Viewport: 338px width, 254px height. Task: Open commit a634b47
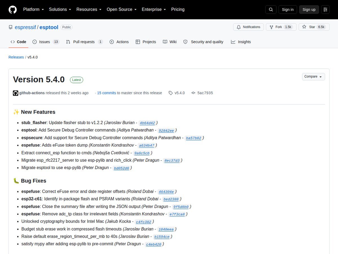pos(147,146)
